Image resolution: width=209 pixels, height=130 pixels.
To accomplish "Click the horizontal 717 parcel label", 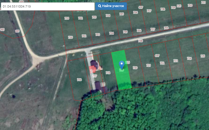I will pos(94,76).
